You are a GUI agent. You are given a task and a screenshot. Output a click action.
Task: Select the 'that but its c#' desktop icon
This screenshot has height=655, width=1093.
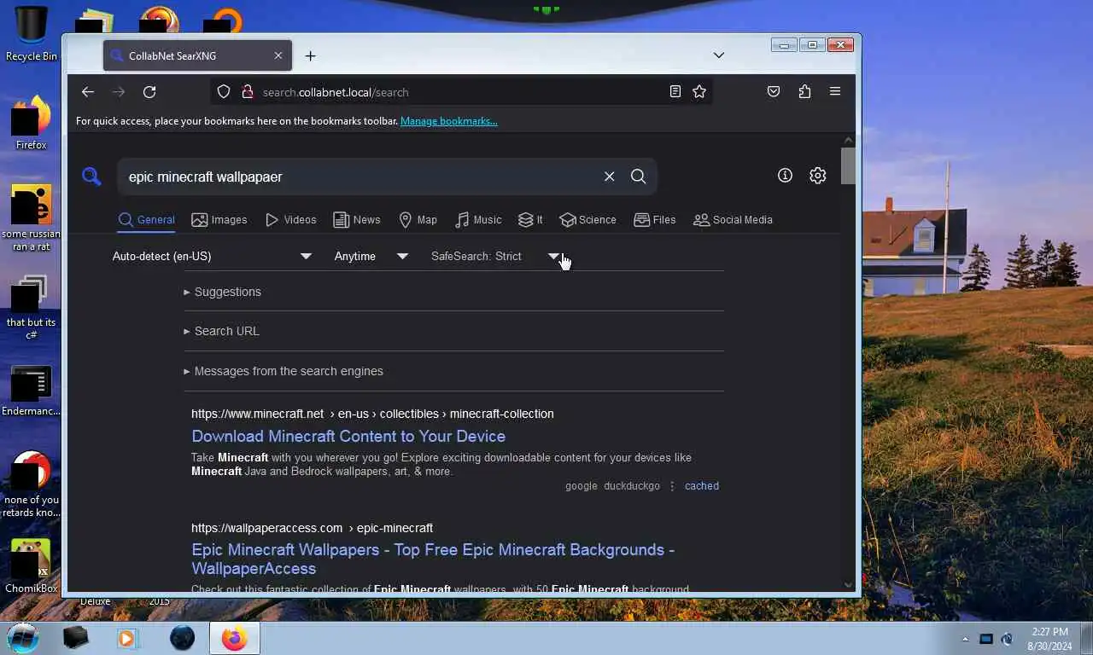[x=32, y=307]
